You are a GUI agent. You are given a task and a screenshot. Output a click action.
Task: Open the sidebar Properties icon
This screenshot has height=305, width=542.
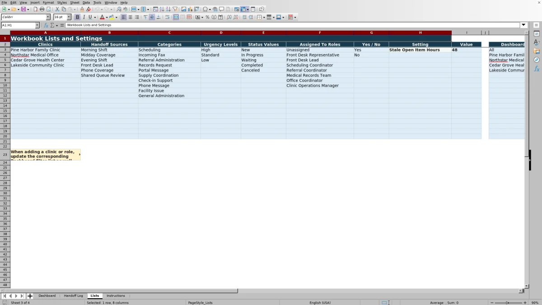pos(537,34)
